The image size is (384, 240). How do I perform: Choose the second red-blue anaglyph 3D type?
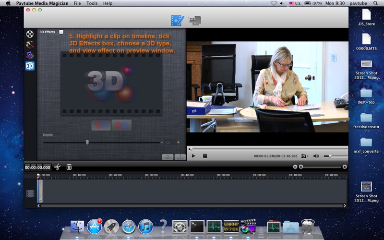tap(121, 125)
